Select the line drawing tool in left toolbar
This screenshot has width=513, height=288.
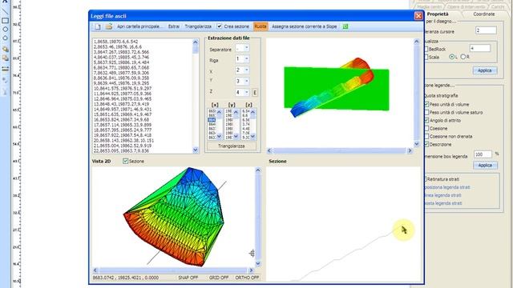point(6,11)
